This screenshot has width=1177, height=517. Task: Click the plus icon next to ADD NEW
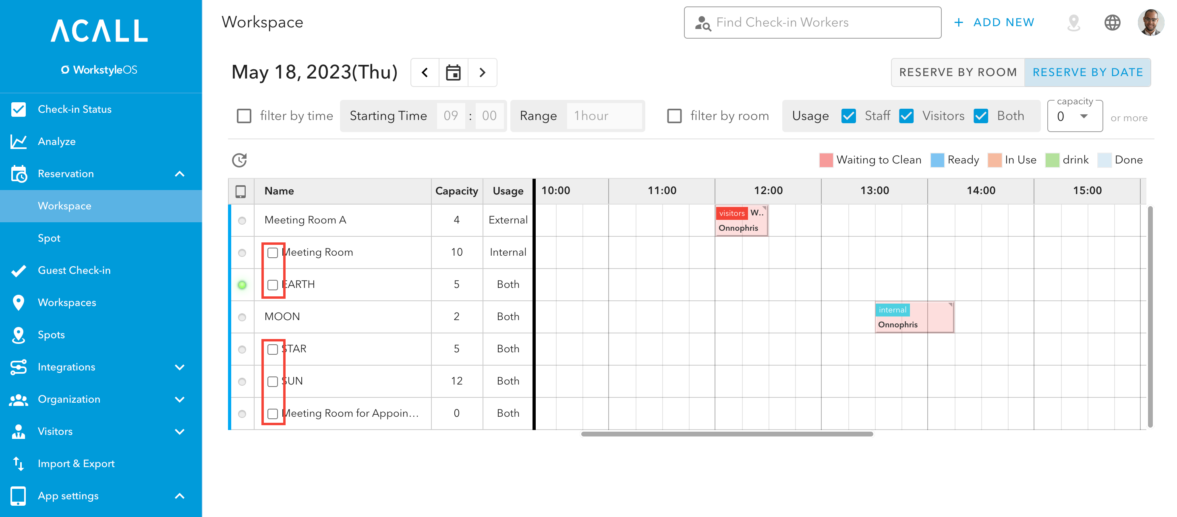(x=959, y=23)
